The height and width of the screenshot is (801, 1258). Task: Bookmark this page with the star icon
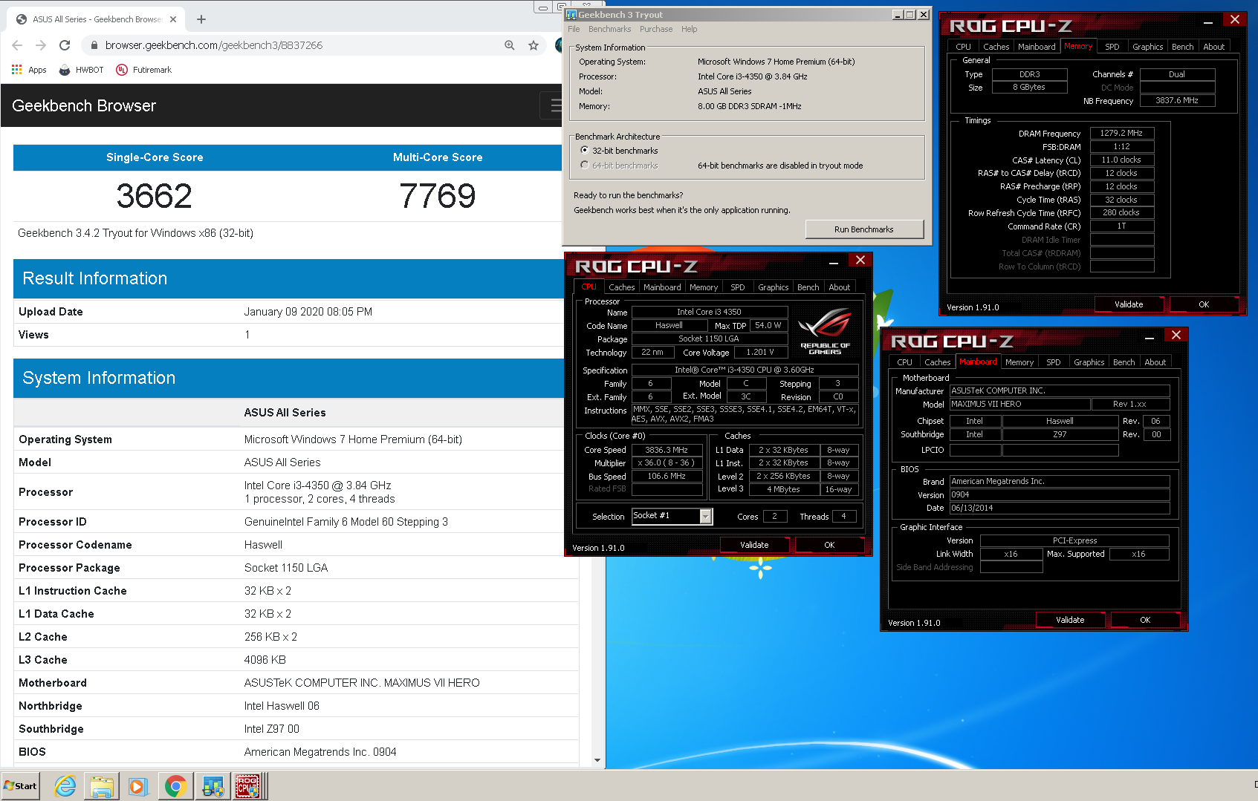534,45
